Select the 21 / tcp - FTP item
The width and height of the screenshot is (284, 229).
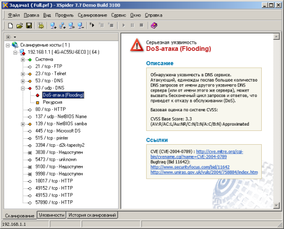pos(49,66)
